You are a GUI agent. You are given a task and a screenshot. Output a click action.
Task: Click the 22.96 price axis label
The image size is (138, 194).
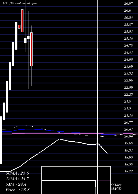pos(129,80)
